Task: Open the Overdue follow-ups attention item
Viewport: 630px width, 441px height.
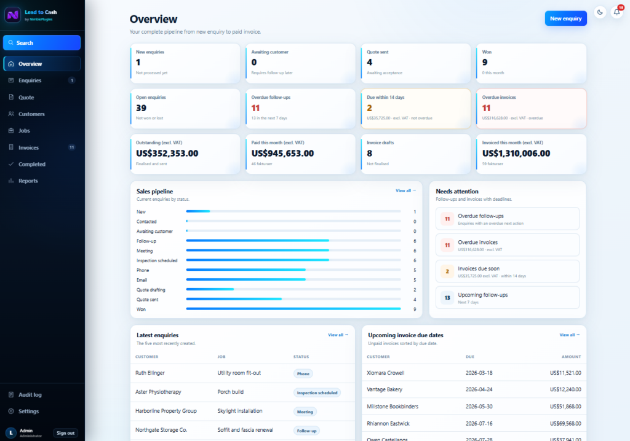Action: (508, 219)
